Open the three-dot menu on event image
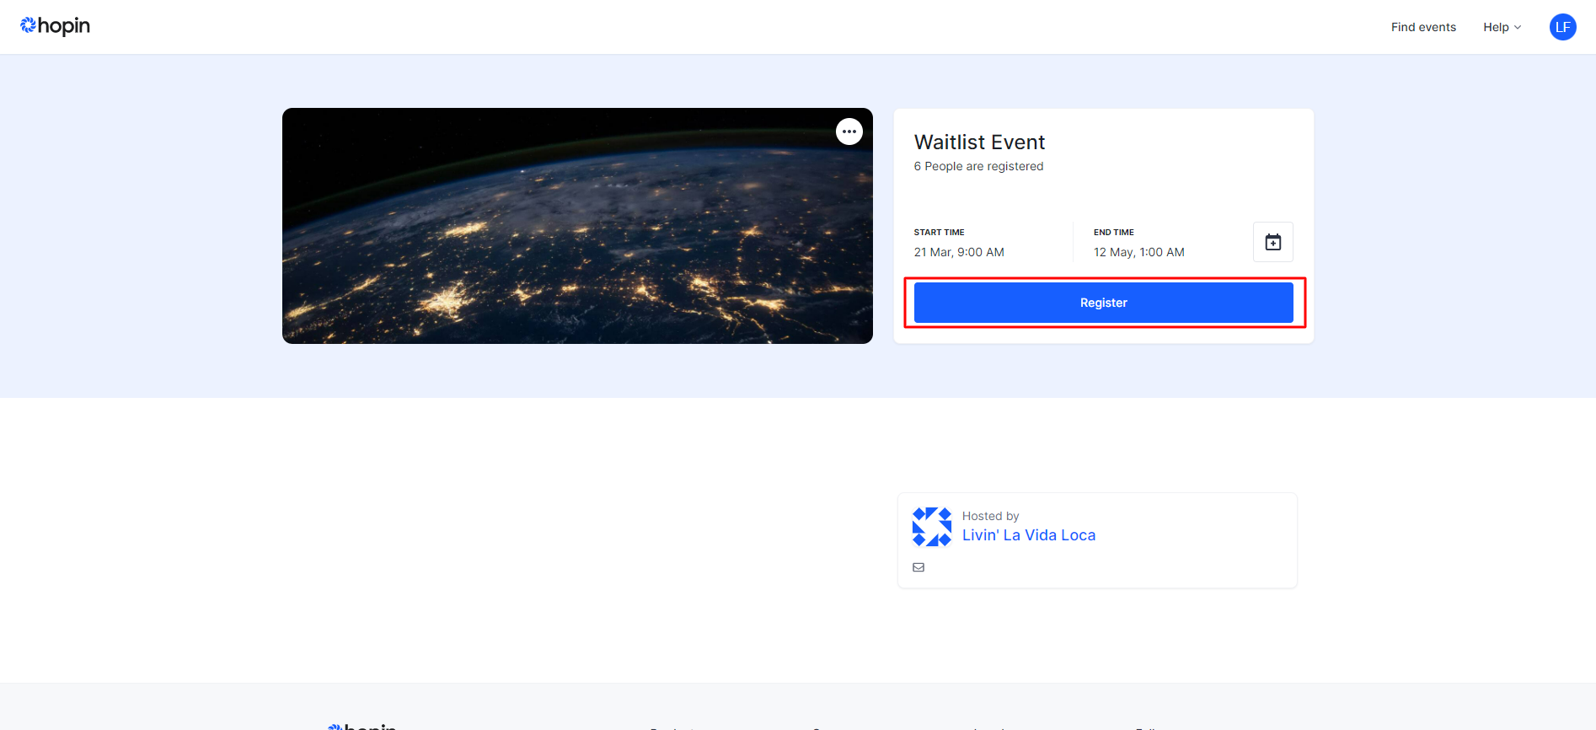 849,132
